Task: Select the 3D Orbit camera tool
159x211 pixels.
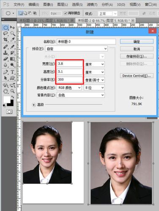Action: pyautogui.click(x=13, y=85)
